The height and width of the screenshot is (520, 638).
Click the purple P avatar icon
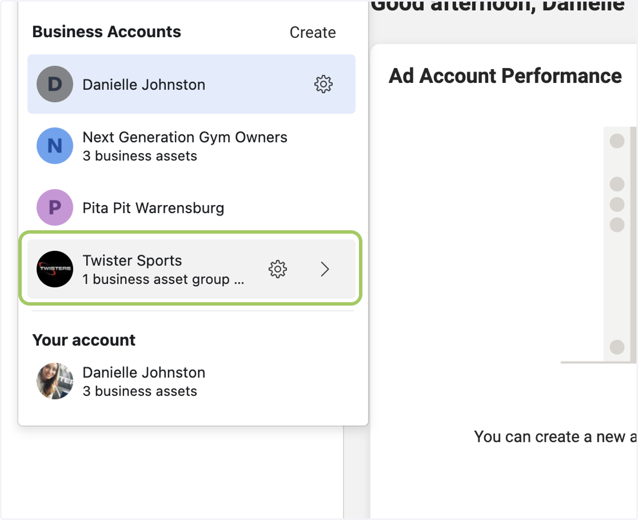coord(55,207)
